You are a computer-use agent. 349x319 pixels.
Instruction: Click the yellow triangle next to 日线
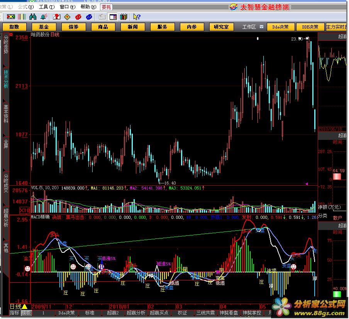pos(24,307)
